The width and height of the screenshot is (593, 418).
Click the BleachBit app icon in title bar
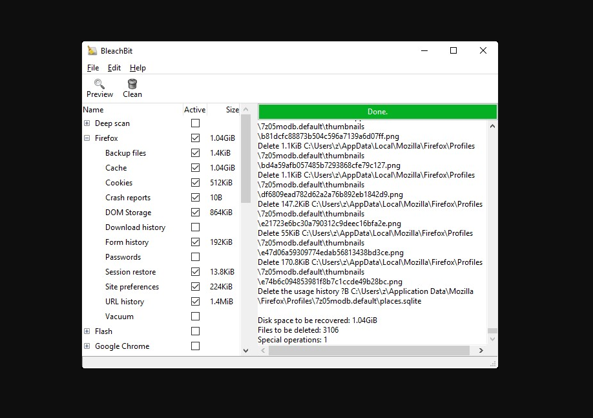(x=92, y=50)
